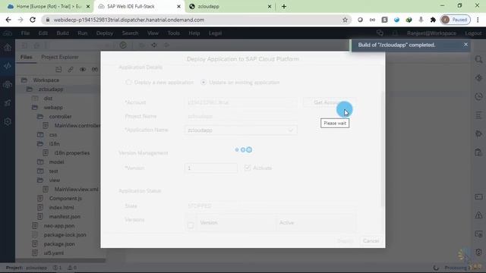Go back in browser history

[x=8, y=20]
